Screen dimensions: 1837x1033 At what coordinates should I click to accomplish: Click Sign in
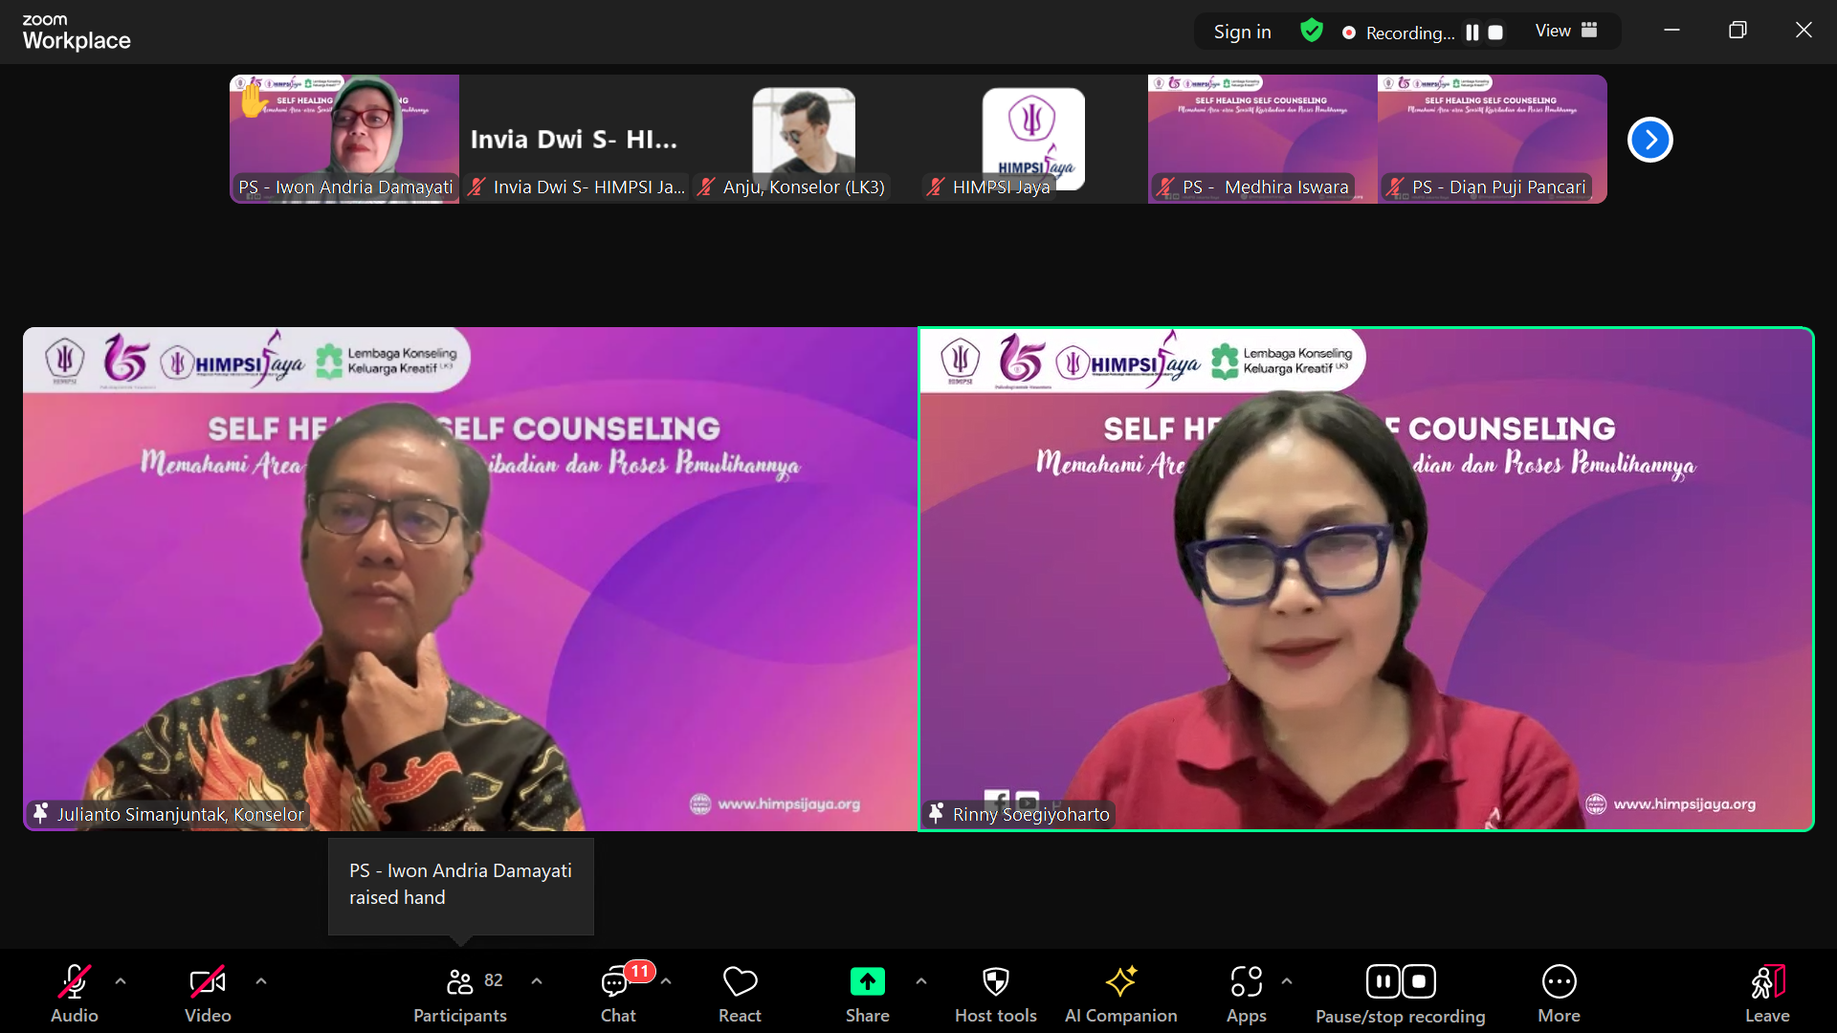[1242, 32]
